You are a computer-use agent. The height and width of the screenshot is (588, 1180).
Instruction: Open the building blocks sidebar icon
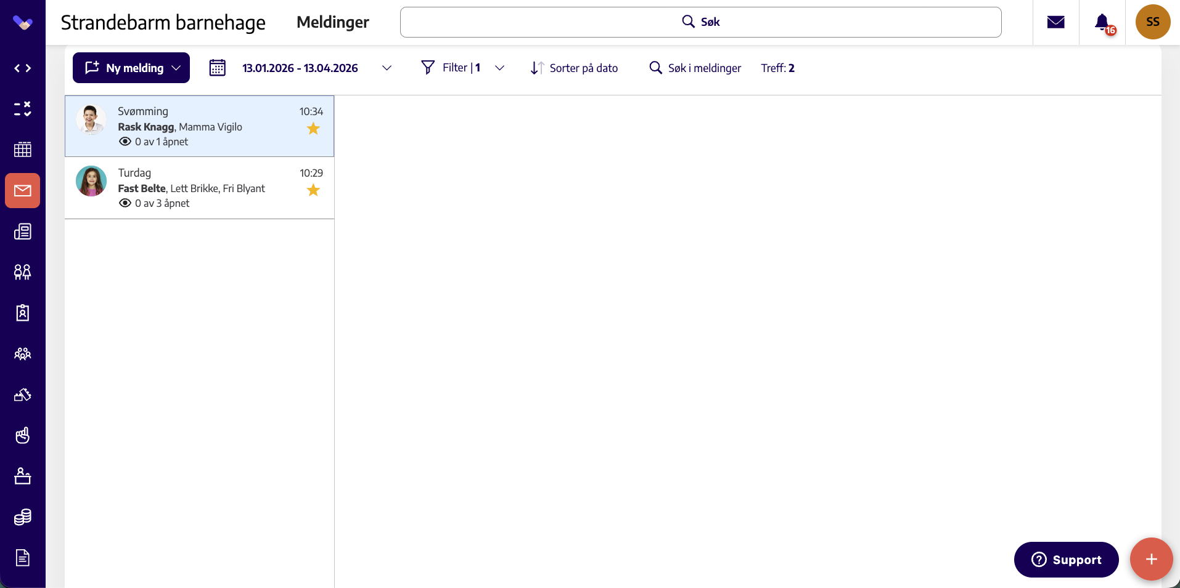23,395
